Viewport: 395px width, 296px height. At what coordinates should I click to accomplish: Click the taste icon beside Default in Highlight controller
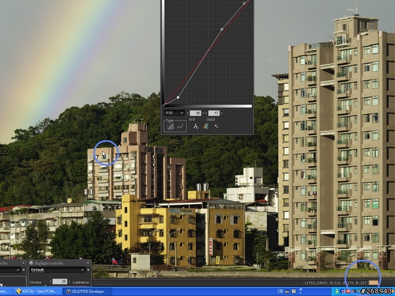coord(88,270)
